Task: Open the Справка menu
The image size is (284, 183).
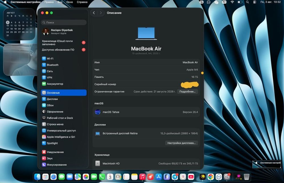Action: [82, 2]
